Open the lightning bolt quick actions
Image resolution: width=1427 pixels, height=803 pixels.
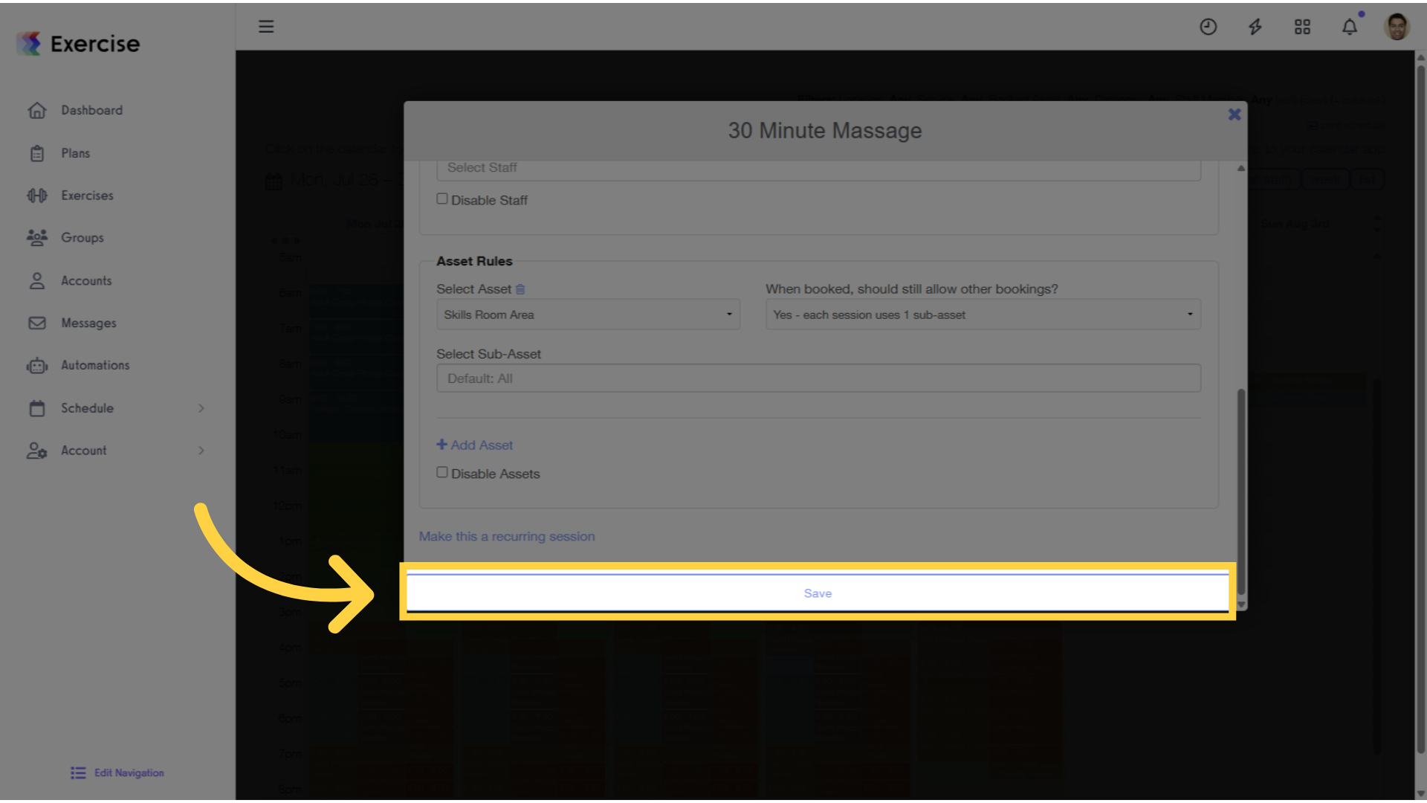tap(1255, 27)
